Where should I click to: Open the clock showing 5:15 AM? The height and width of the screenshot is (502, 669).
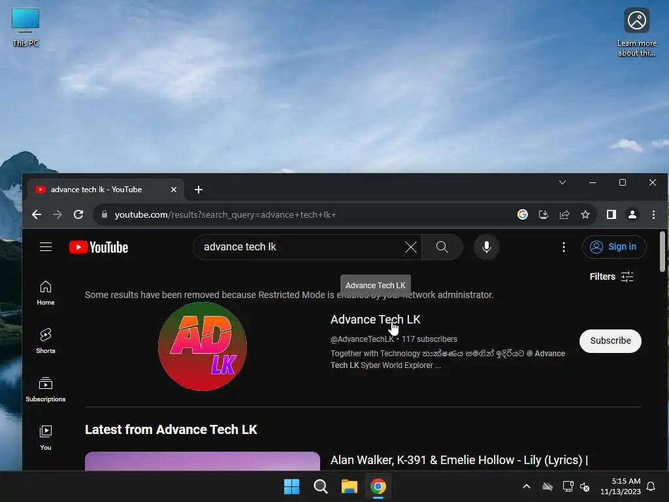point(621,486)
